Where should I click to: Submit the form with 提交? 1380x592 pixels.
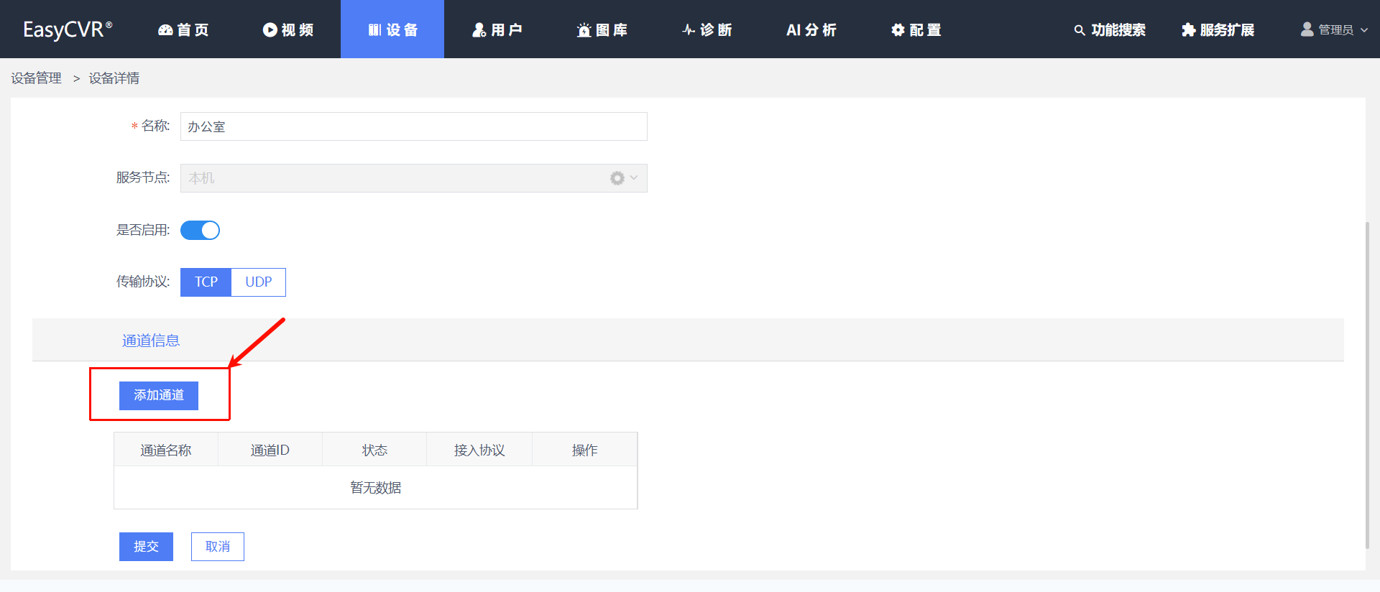point(146,547)
